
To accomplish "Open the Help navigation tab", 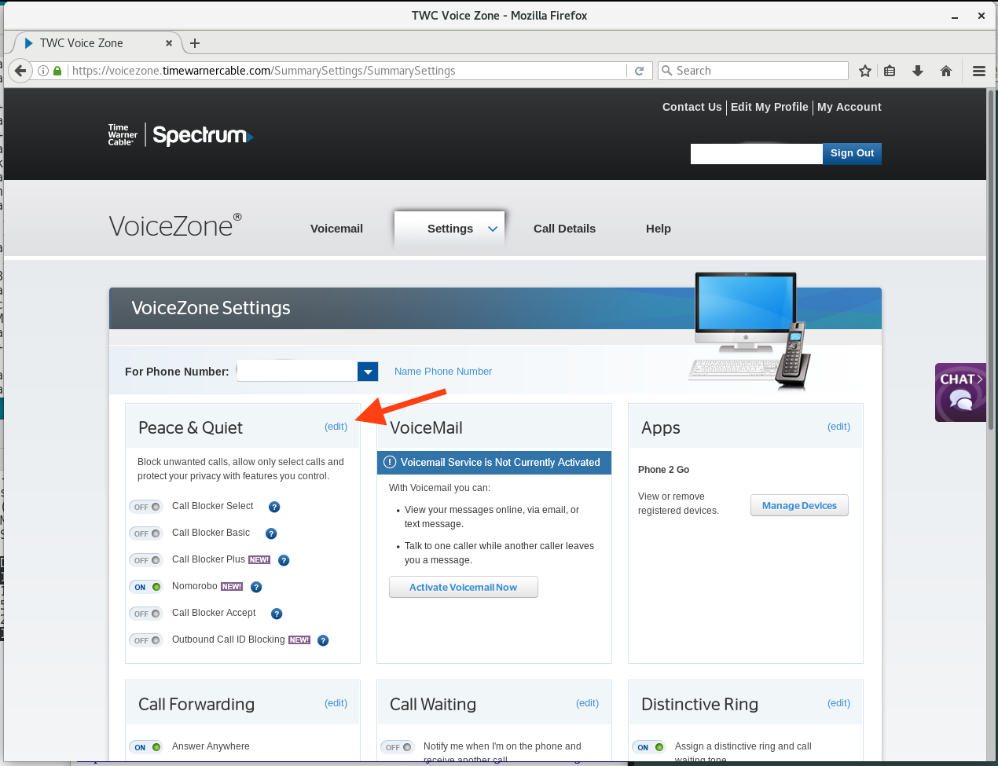I will [x=659, y=229].
